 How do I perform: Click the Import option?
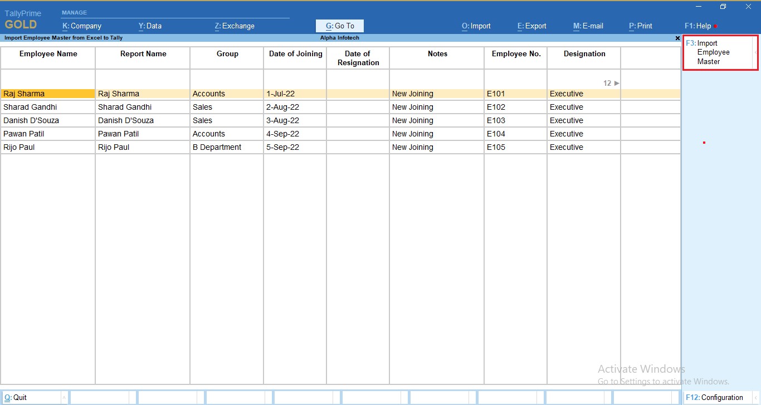tap(476, 26)
